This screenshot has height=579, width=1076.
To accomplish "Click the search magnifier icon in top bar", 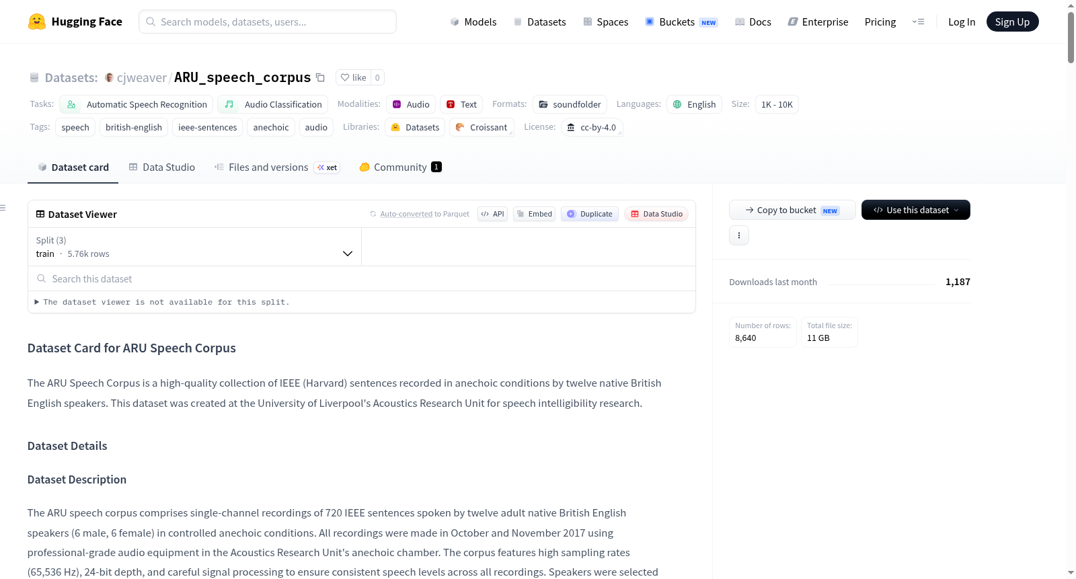I will coord(151,22).
